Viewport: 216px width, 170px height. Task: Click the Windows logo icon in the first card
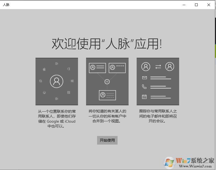point(72,81)
